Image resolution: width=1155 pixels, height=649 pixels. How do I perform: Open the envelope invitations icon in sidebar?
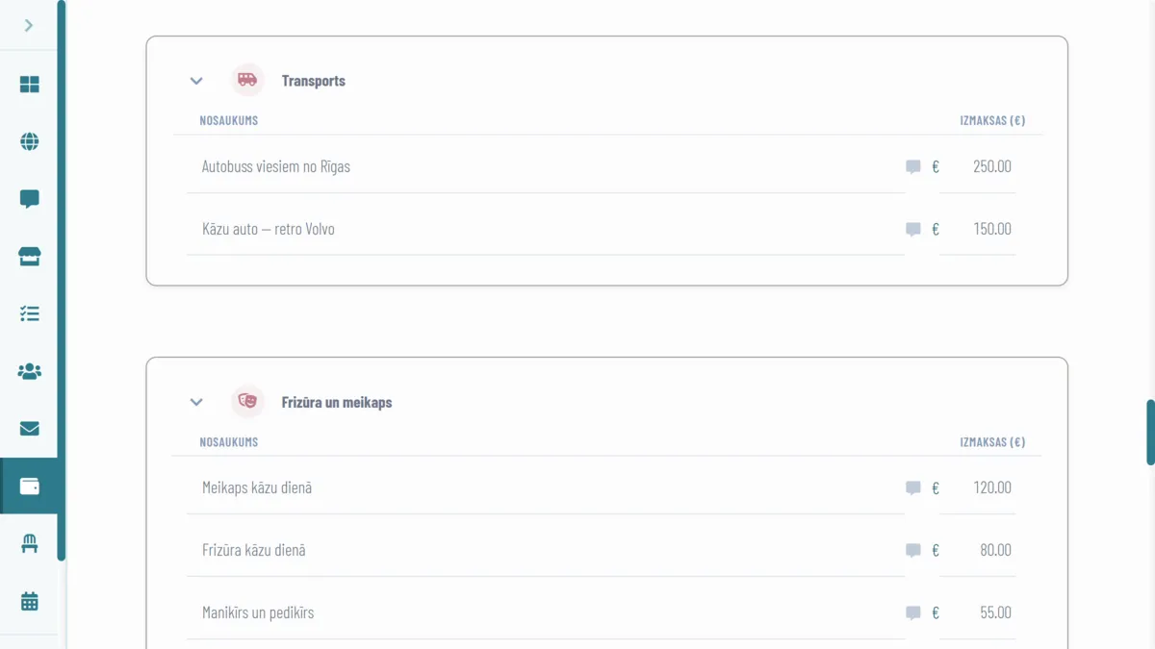[x=30, y=429]
